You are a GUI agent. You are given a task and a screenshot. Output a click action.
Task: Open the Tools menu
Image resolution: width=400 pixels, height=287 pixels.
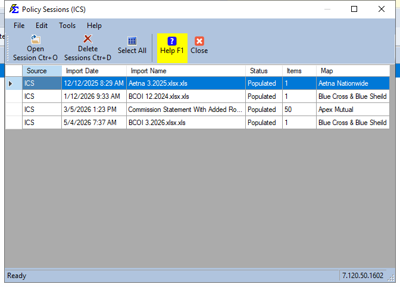point(67,26)
